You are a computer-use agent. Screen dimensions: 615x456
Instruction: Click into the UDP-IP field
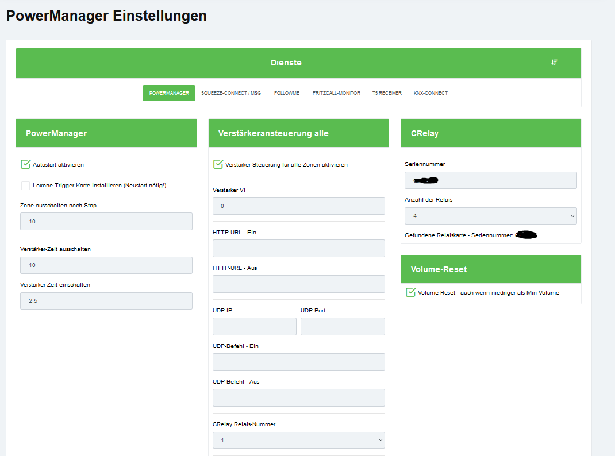255,326
